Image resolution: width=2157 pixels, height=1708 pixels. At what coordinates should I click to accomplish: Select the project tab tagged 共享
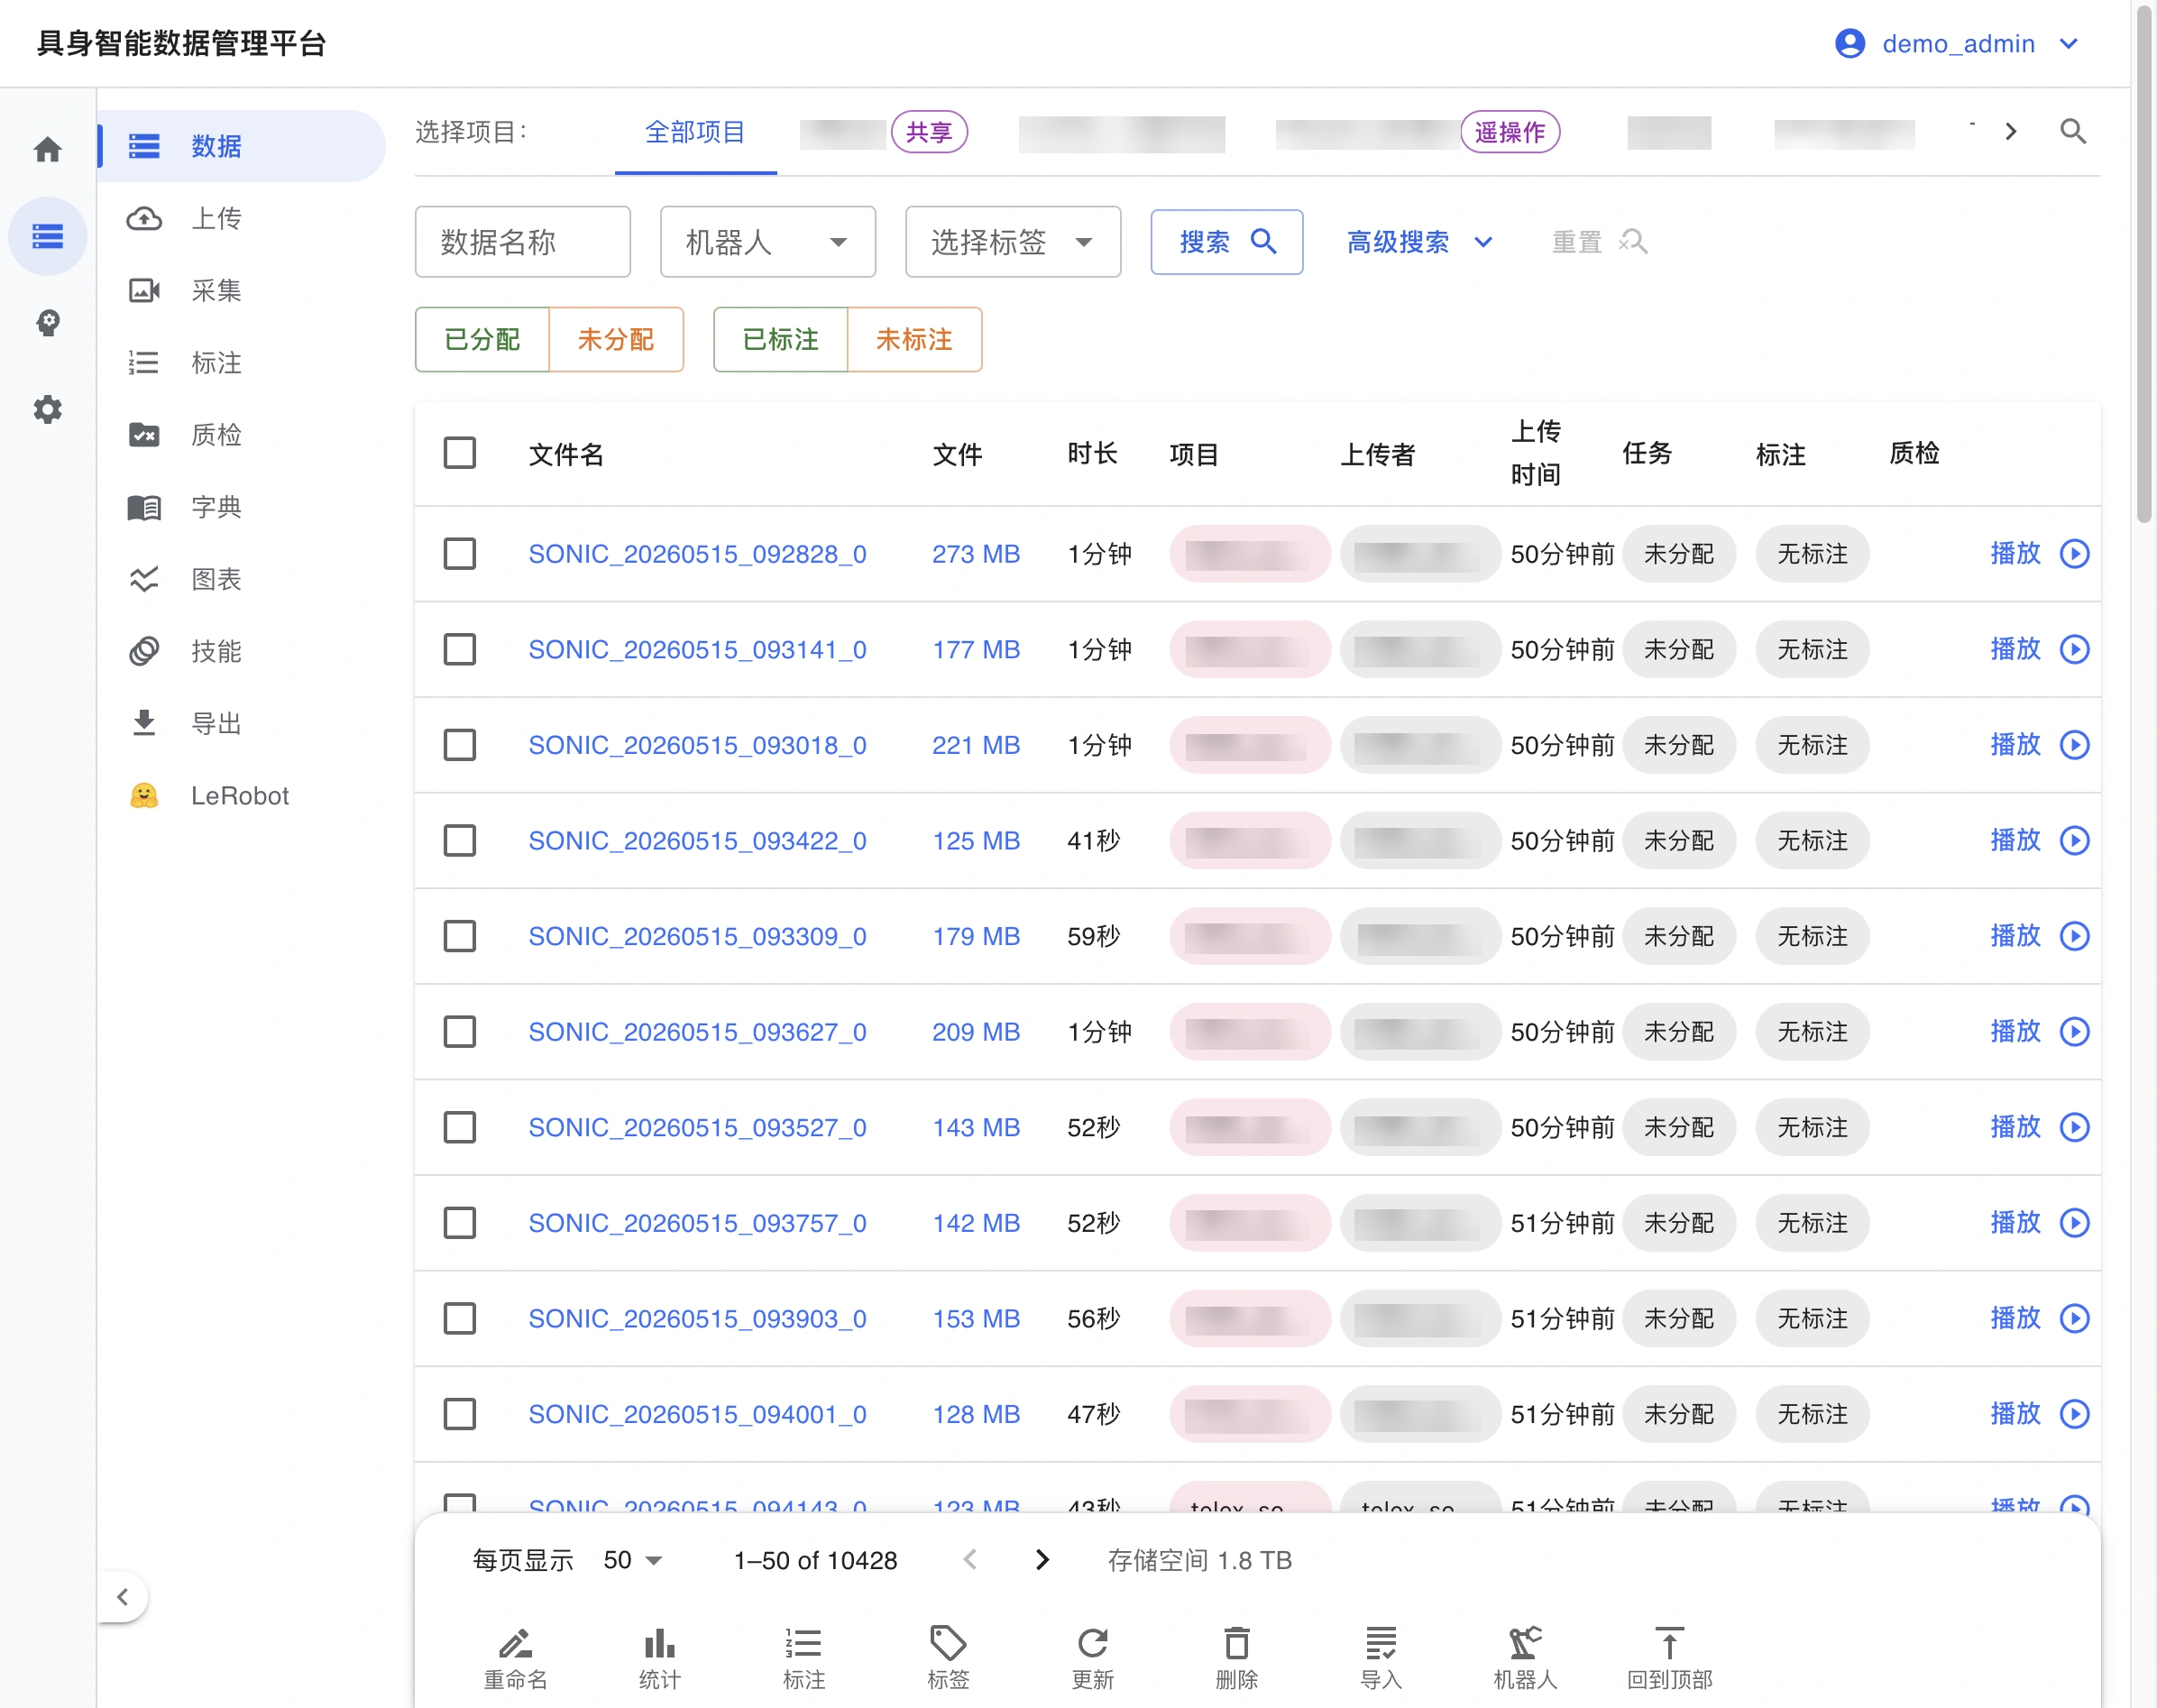pos(884,132)
